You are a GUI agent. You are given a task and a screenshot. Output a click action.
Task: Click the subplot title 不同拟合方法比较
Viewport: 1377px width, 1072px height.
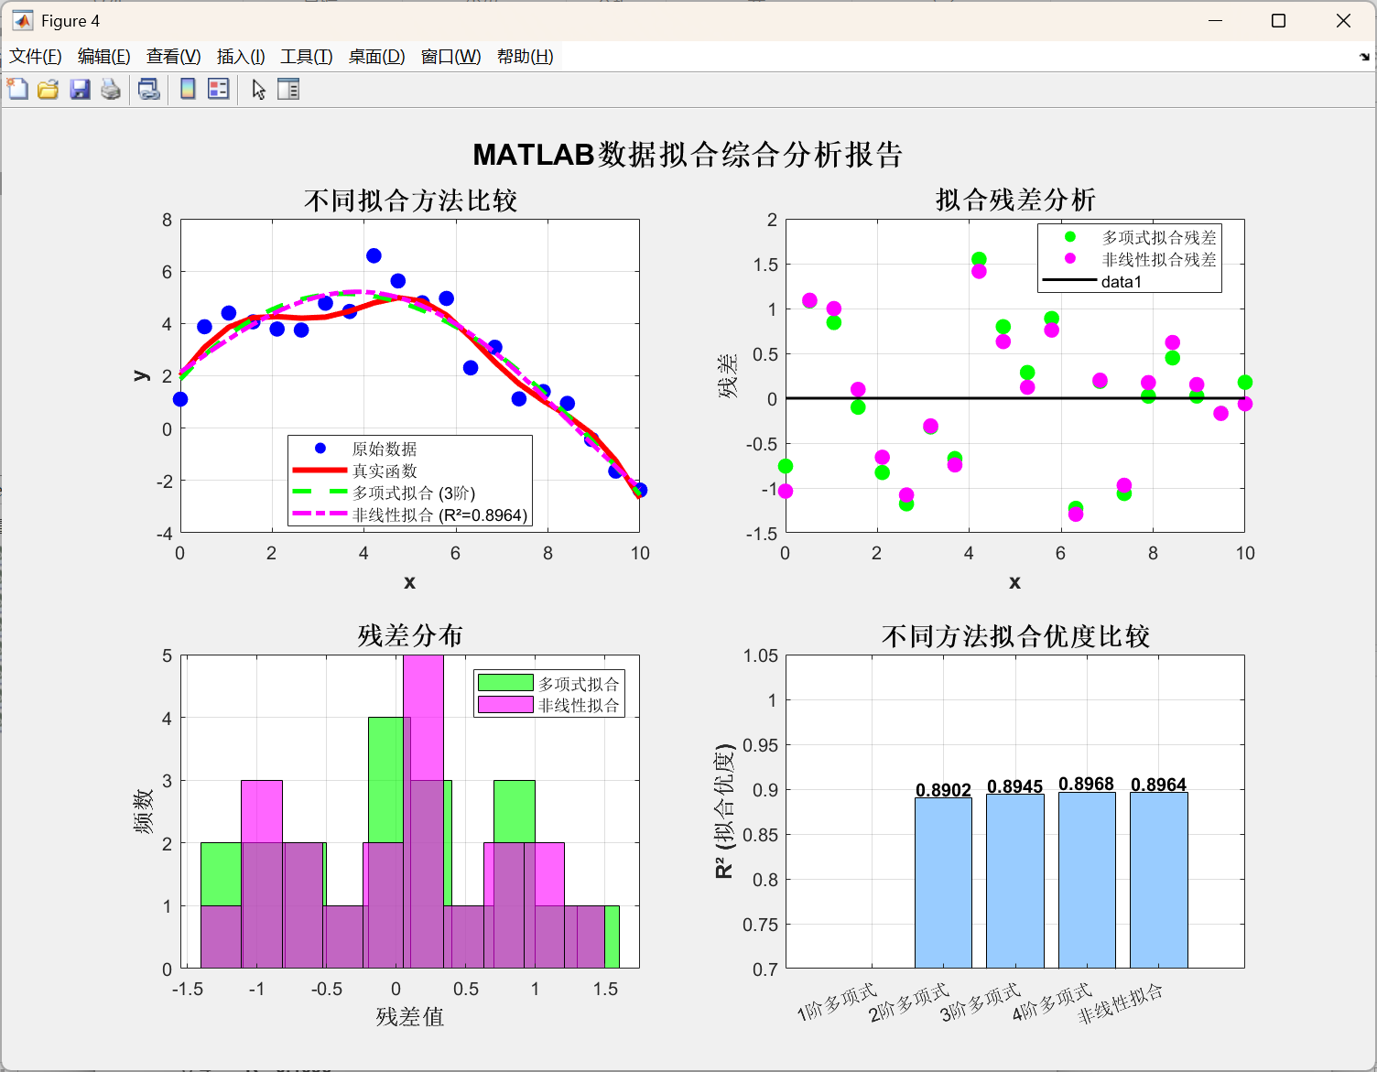(410, 200)
